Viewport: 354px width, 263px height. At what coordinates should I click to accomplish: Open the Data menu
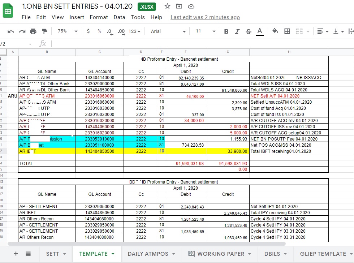[119, 17]
